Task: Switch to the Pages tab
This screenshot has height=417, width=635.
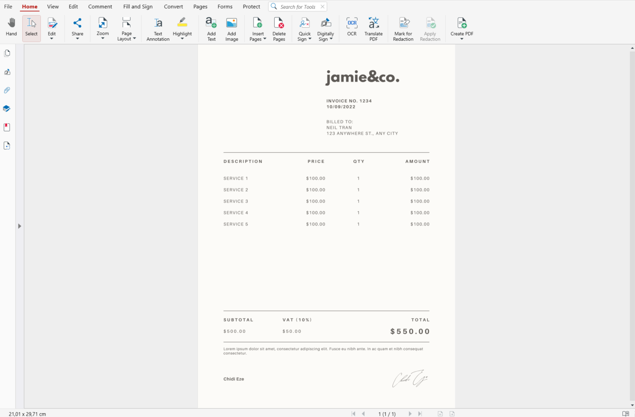Action: (x=200, y=6)
